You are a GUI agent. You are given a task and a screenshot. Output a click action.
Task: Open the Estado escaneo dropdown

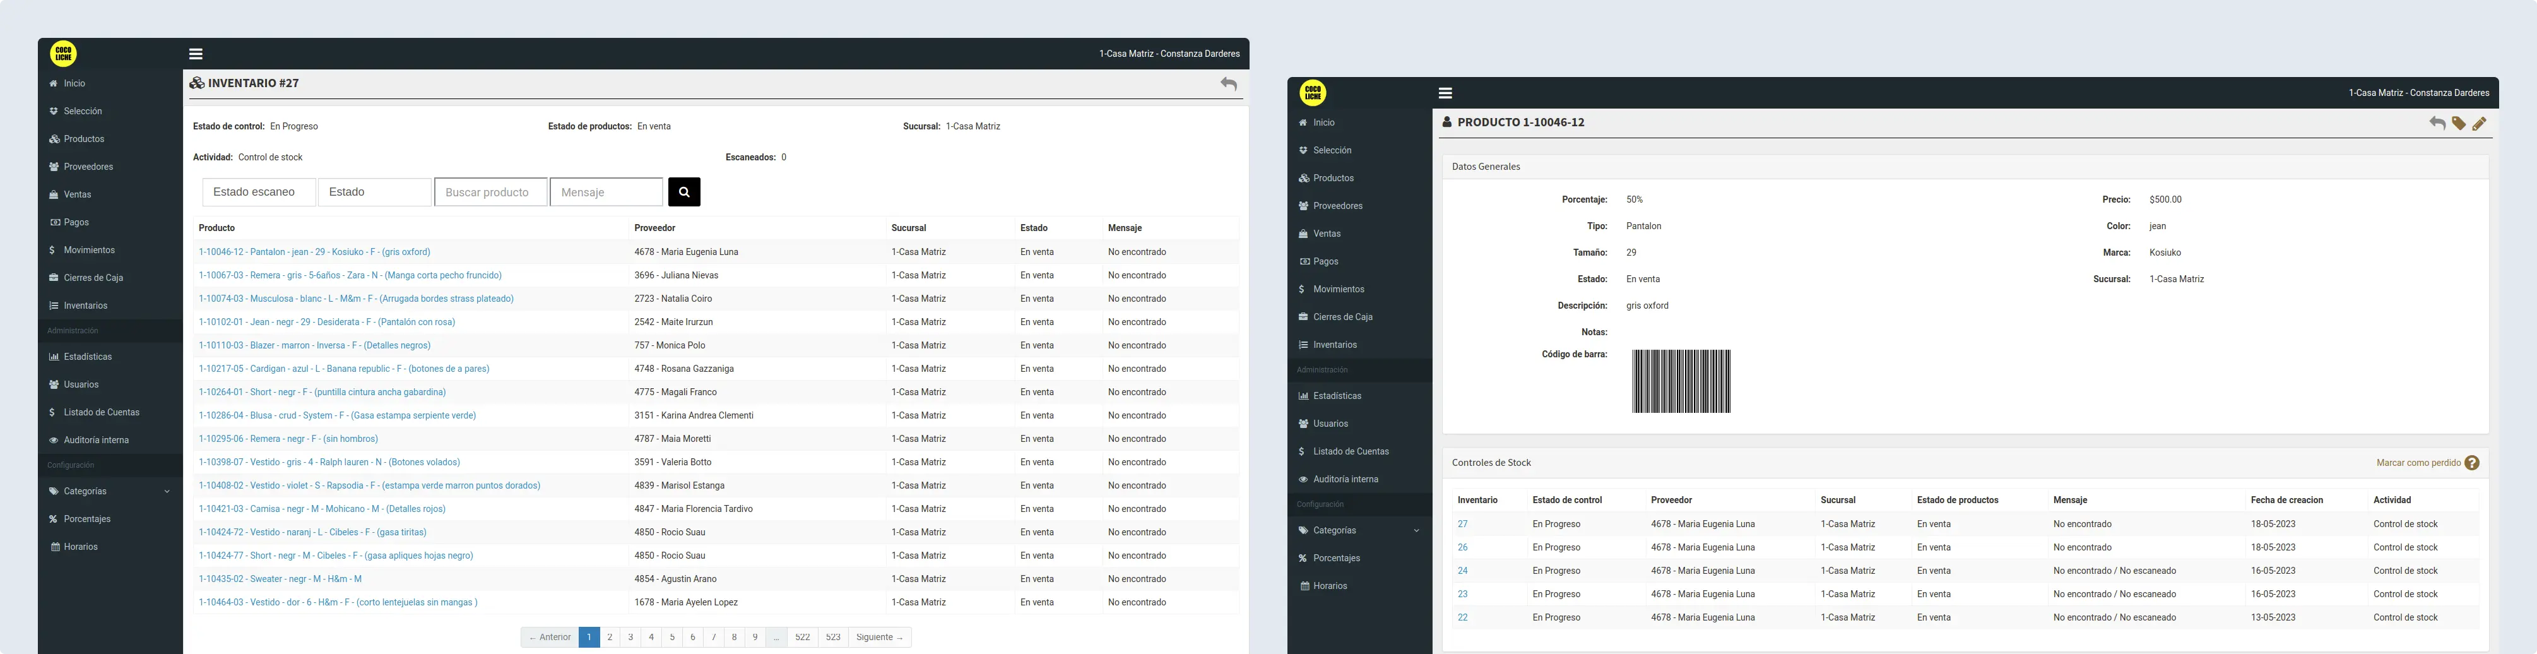point(258,191)
